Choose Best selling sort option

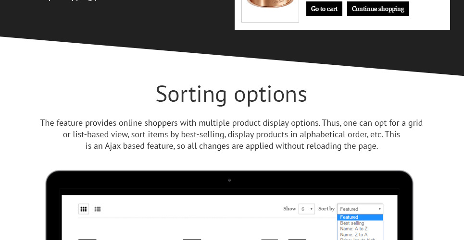352,223
